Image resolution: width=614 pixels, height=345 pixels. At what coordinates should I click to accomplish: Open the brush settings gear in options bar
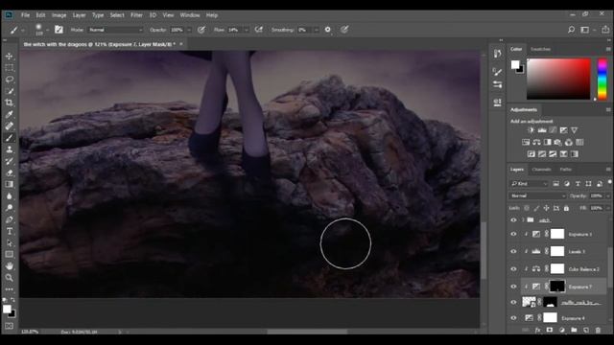point(328,30)
